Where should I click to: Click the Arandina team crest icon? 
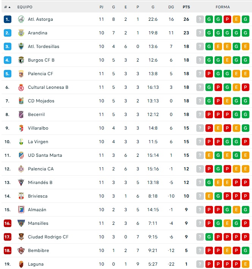click(x=21, y=33)
